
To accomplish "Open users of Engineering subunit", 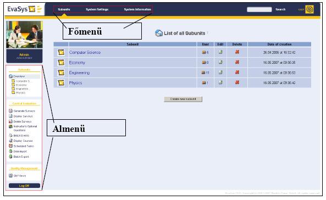I will [x=205, y=73].
